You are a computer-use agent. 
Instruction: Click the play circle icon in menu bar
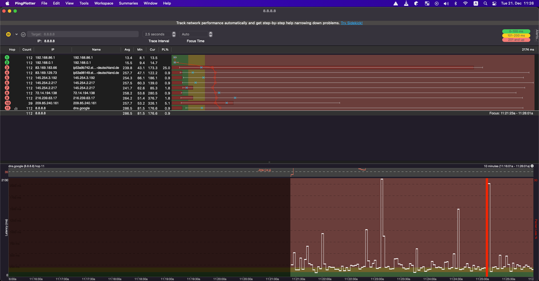click(x=436, y=3)
